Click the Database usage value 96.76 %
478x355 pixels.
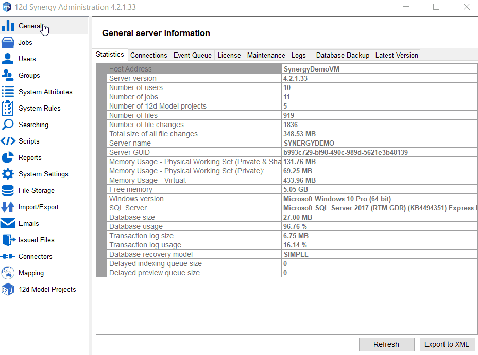(x=295, y=226)
